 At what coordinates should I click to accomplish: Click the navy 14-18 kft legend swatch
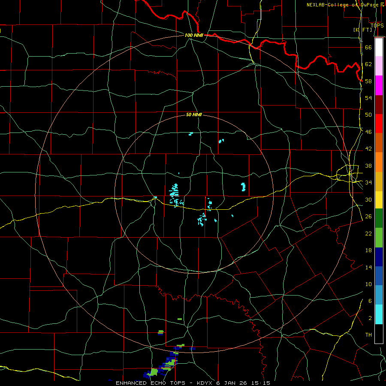tap(379, 257)
